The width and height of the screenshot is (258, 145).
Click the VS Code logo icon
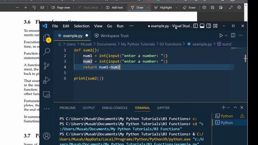tap(45, 26)
